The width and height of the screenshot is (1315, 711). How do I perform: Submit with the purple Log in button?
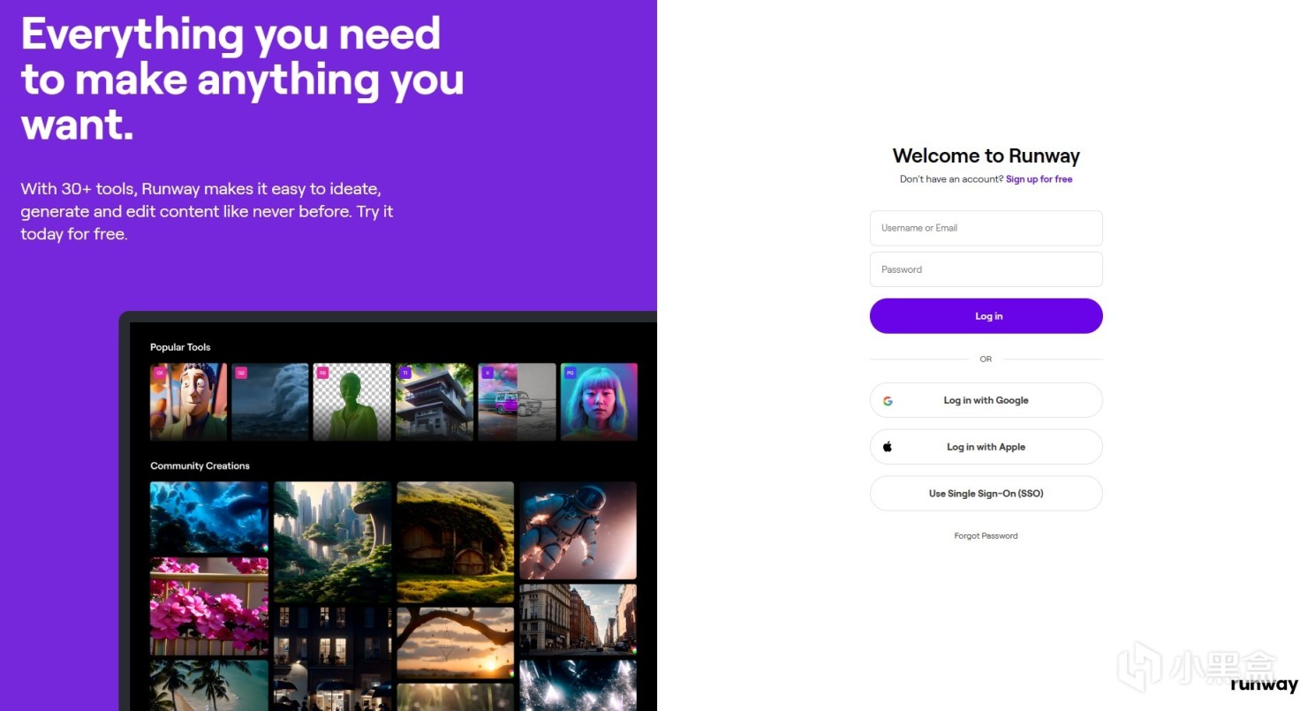click(986, 316)
